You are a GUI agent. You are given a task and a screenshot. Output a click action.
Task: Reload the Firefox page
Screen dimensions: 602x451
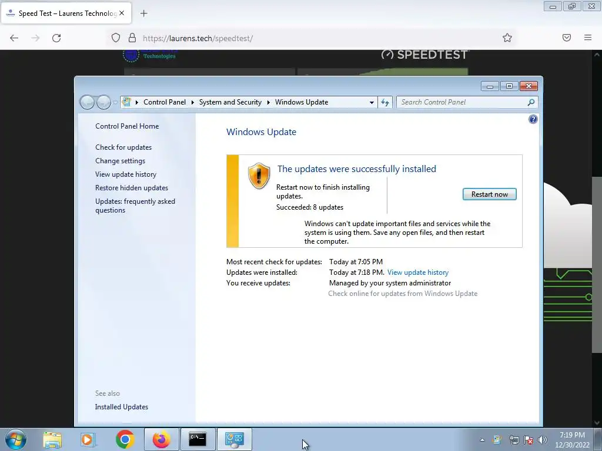point(56,38)
